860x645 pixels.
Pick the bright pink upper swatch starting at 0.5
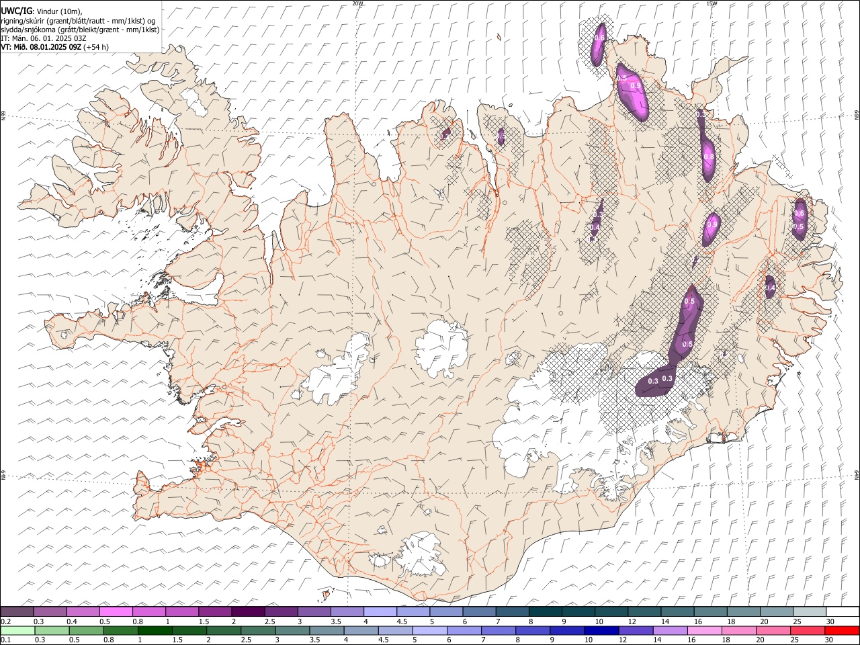coord(116,611)
